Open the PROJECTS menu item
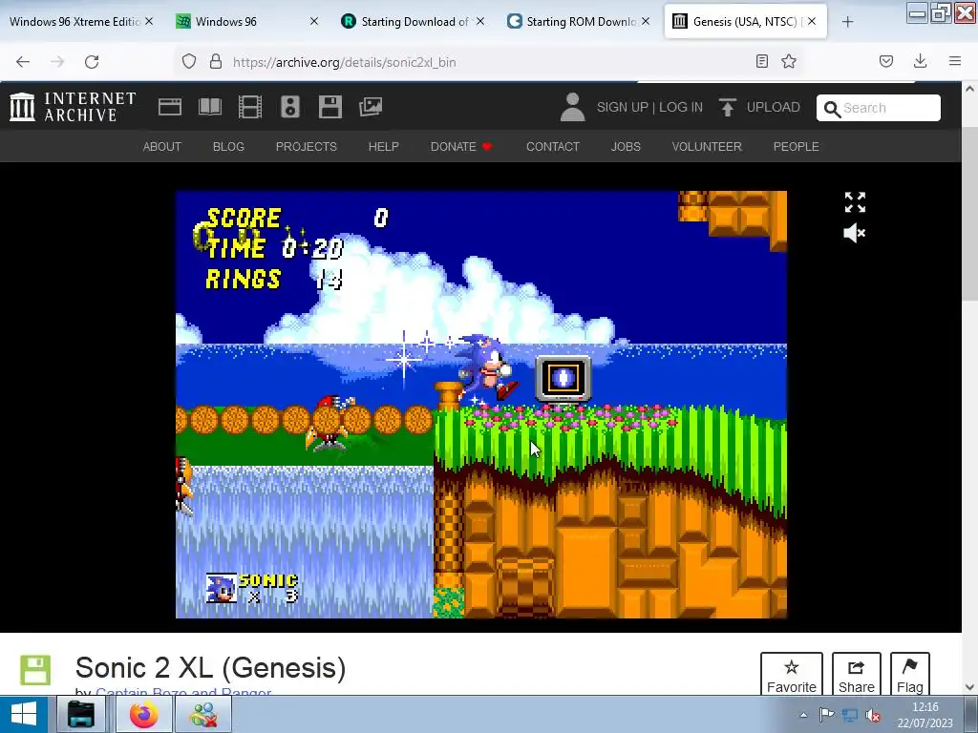The height and width of the screenshot is (733, 978). coord(307,146)
